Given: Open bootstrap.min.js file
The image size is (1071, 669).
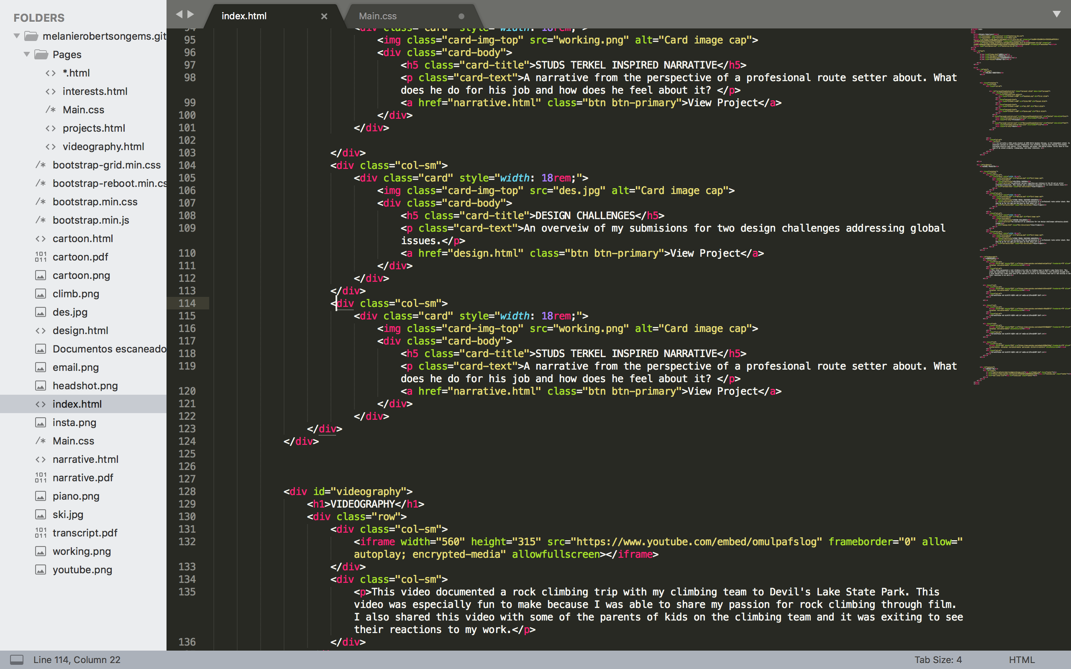Looking at the screenshot, I should (91, 220).
